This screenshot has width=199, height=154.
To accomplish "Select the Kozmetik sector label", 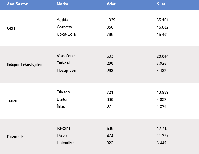I will 15,137.
